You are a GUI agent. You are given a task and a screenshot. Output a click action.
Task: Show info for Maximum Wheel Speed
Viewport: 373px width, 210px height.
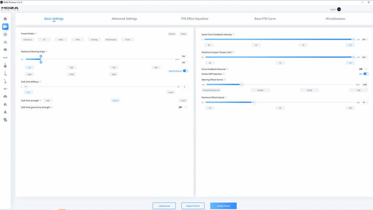(x=226, y=97)
